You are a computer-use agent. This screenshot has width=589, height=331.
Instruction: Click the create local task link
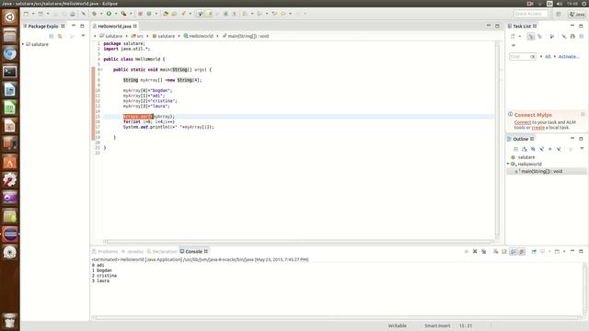537,128
